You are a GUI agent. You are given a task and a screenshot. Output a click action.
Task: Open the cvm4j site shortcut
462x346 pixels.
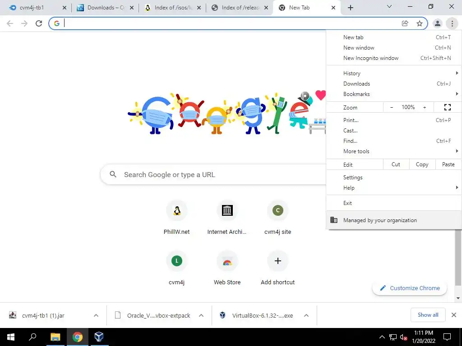point(277,218)
